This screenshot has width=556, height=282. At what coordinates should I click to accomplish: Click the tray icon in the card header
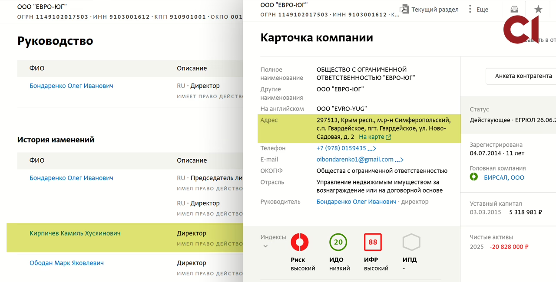[x=514, y=9]
